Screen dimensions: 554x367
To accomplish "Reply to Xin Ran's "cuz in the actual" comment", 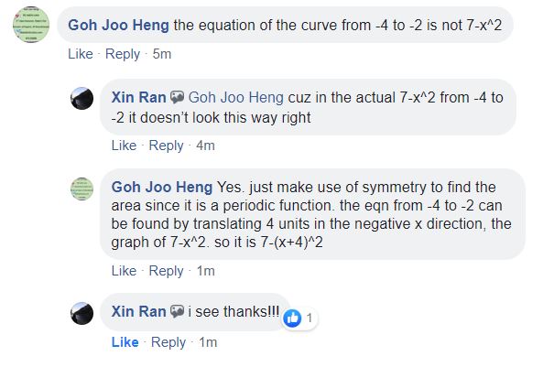I will [166, 146].
